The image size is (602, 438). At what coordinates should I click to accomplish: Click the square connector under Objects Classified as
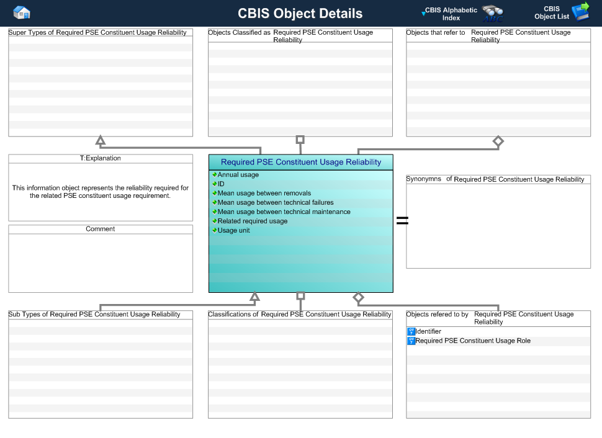coord(300,140)
